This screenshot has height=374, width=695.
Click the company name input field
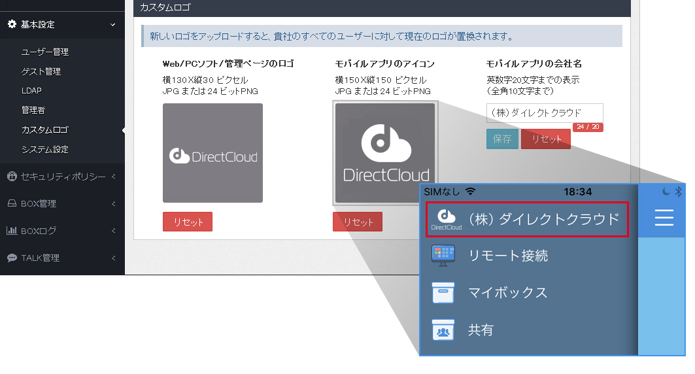(x=545, y=113)
